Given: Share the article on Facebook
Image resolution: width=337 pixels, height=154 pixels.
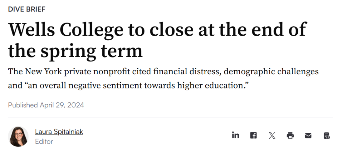Looking at the screenshot, I should [x=253, y=136].
